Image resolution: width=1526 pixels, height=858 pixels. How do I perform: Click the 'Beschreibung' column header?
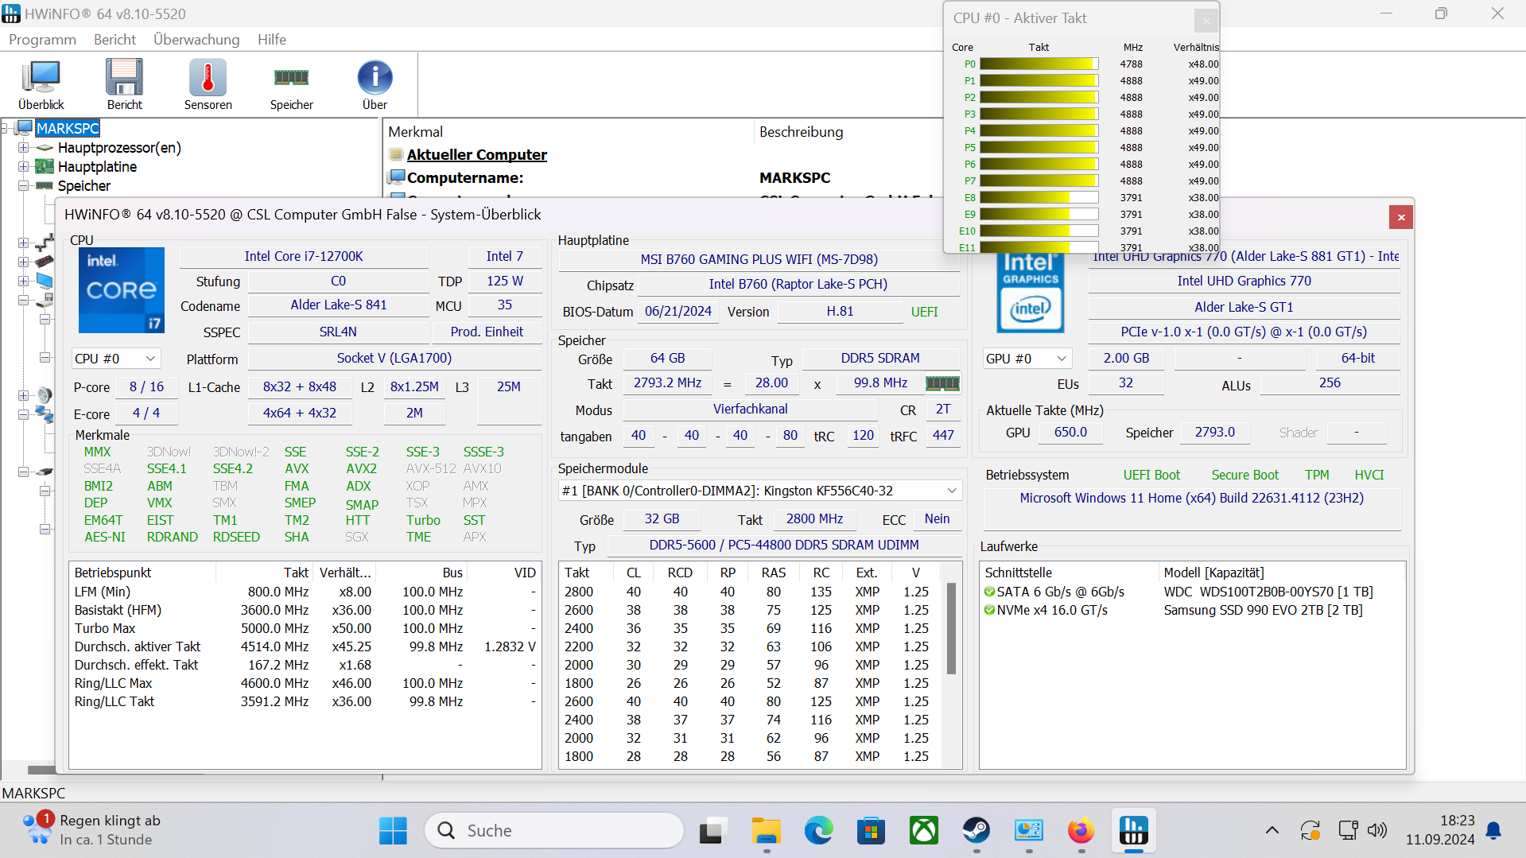click(x=801, y=132)
